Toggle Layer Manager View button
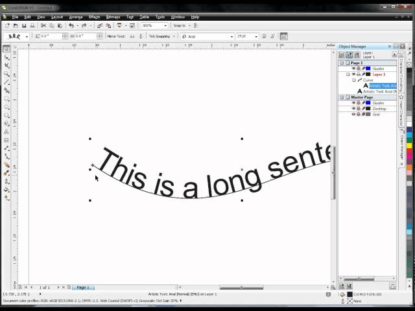 (x=357, y=54)
